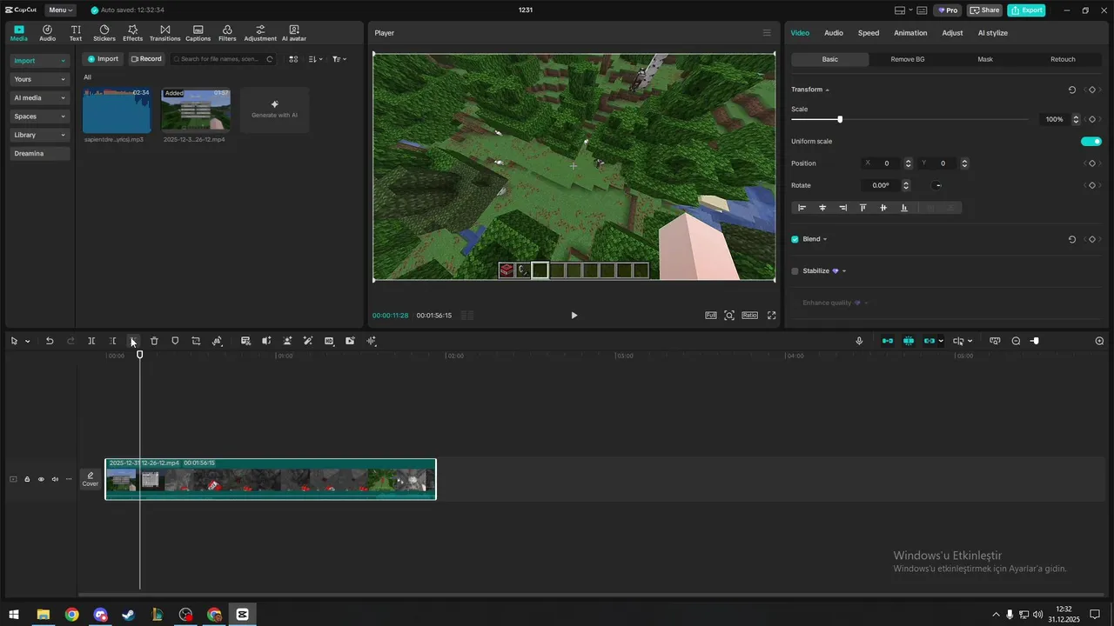Open the AI stylize tab in inspector

point(993,33)
